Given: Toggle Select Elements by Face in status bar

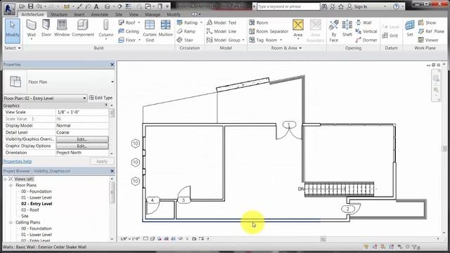Looking at the screenshot, I should (x=392, y=247).
